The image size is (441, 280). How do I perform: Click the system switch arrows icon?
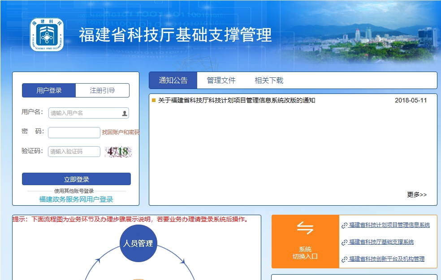pyautogui.click(x=305, y=229)
